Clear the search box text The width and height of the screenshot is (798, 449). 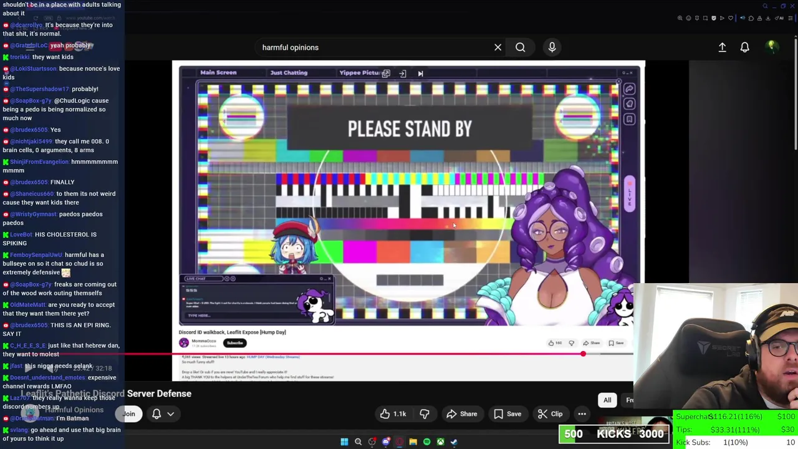pos(498,47)
